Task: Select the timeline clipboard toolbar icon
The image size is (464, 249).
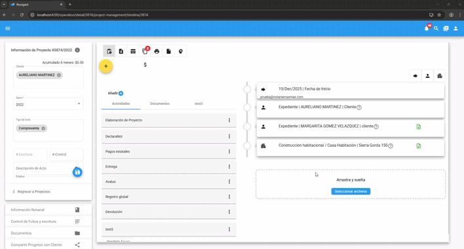Action: pyautogui.click(x=109, y=51)
